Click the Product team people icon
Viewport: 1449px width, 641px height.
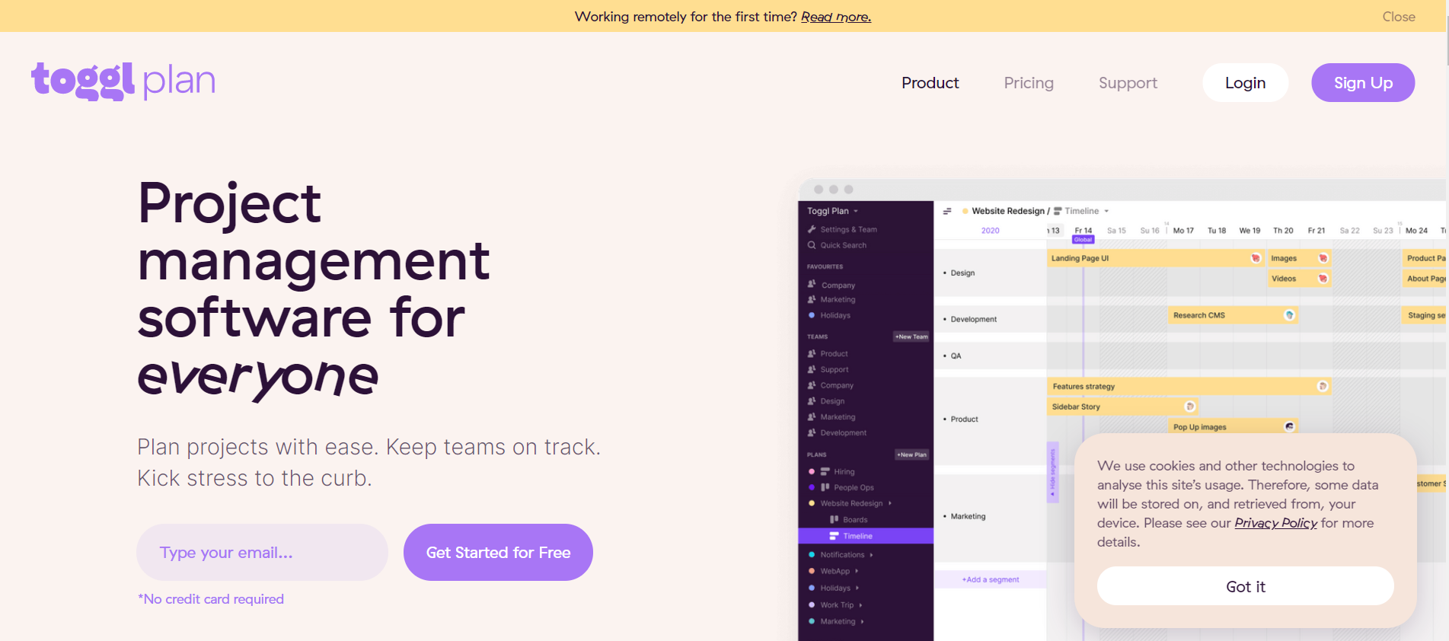pos(812,353)
